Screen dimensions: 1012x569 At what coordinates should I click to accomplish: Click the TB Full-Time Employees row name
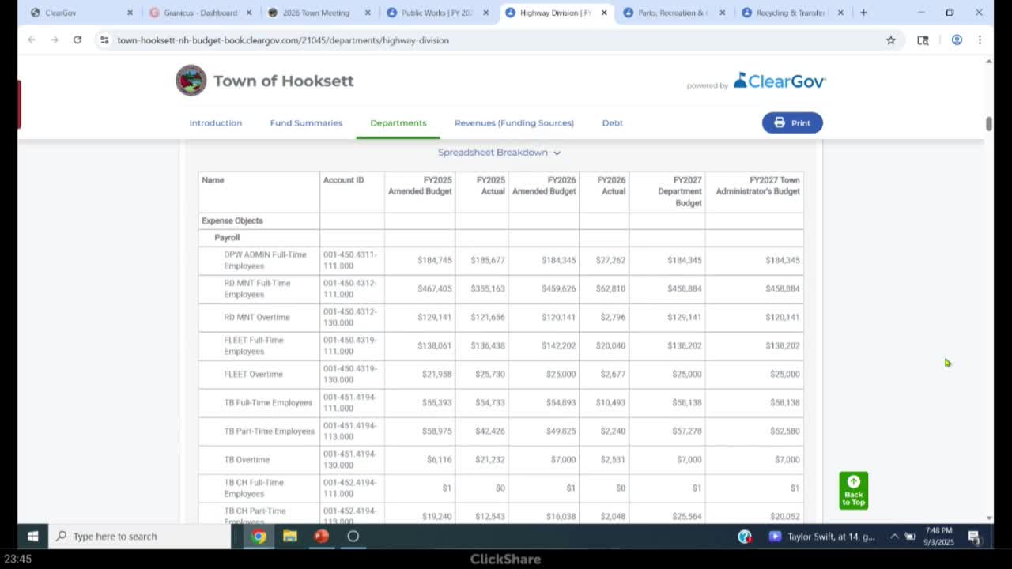coord(268,402)
